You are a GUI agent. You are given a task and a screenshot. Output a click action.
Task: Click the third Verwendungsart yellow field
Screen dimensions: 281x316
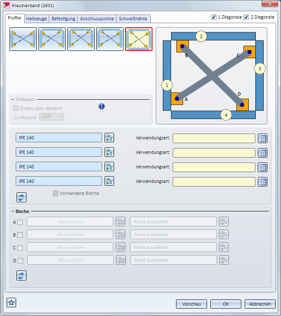pos(214,167)
